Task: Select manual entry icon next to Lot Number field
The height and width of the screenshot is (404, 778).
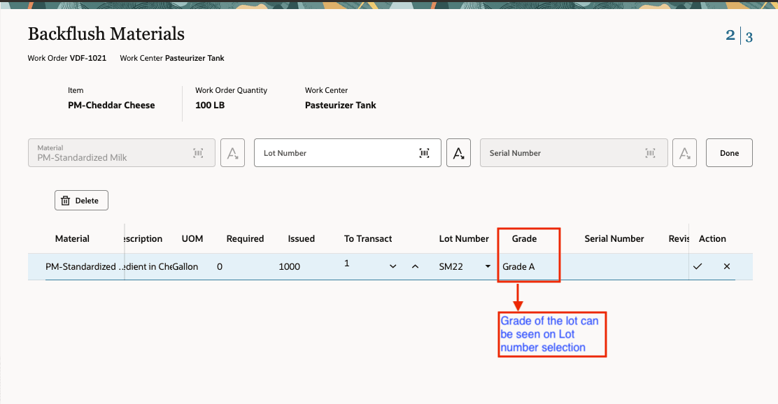Action: pos(458,153)
